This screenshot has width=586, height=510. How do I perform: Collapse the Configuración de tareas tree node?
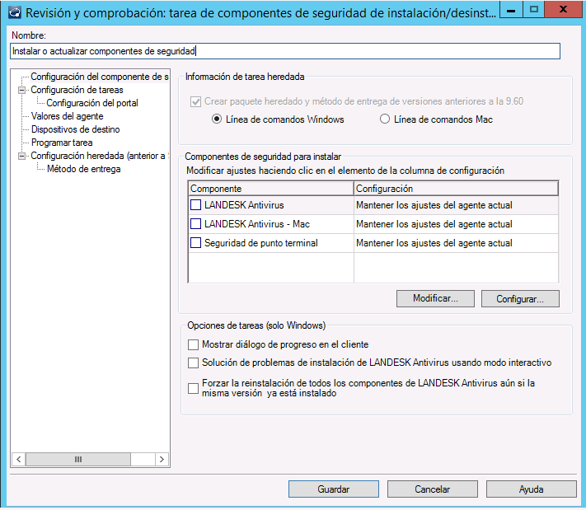pyautogui.click(x=22, y=91)
